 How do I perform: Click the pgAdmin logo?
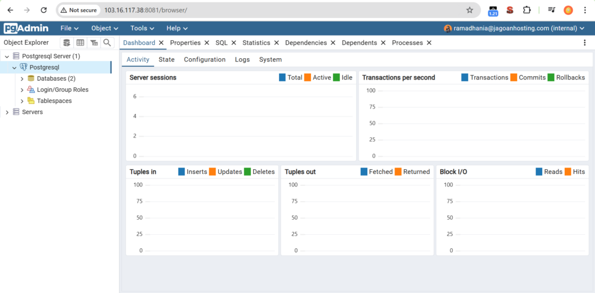26,28
